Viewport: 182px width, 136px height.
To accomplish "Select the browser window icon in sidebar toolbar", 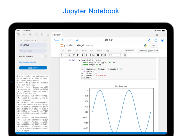I will click(x=36, y=35).
